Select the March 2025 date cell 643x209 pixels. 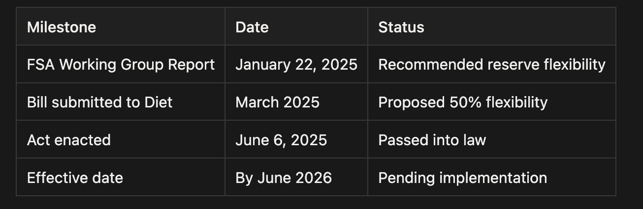click(x=277, y=102)
